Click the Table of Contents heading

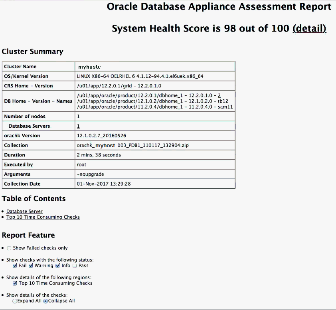point(34,198)
